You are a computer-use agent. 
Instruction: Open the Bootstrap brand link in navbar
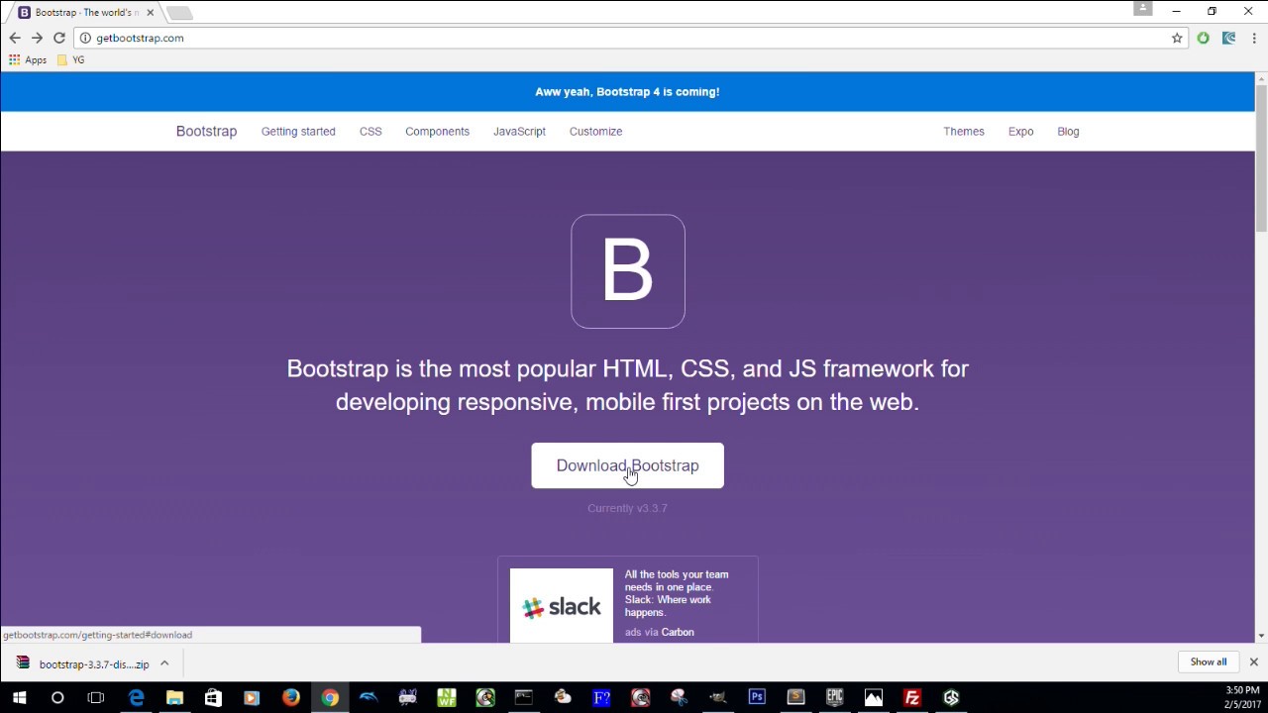206,131
